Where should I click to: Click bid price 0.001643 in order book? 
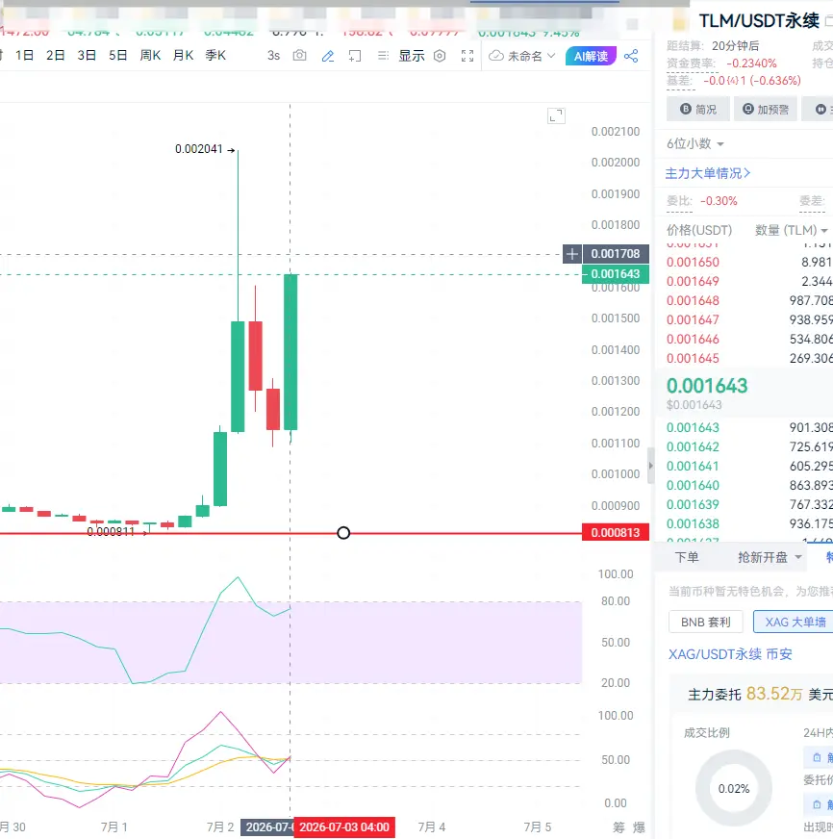693,427
